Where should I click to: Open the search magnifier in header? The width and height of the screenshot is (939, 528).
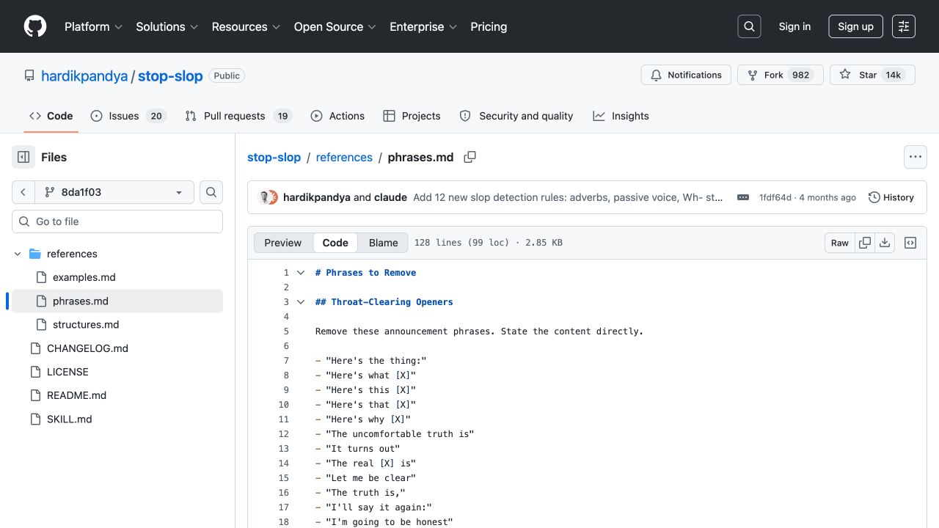(749, 26)
